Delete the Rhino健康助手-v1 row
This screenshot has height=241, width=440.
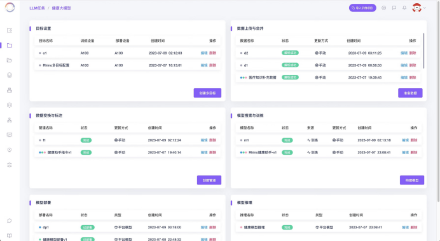click(414, 153)
